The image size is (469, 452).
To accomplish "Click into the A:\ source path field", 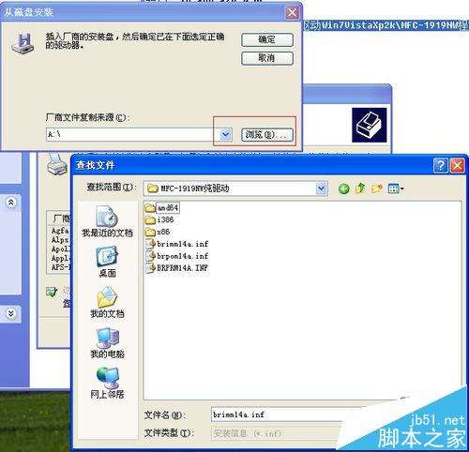I will coord(132,135).
